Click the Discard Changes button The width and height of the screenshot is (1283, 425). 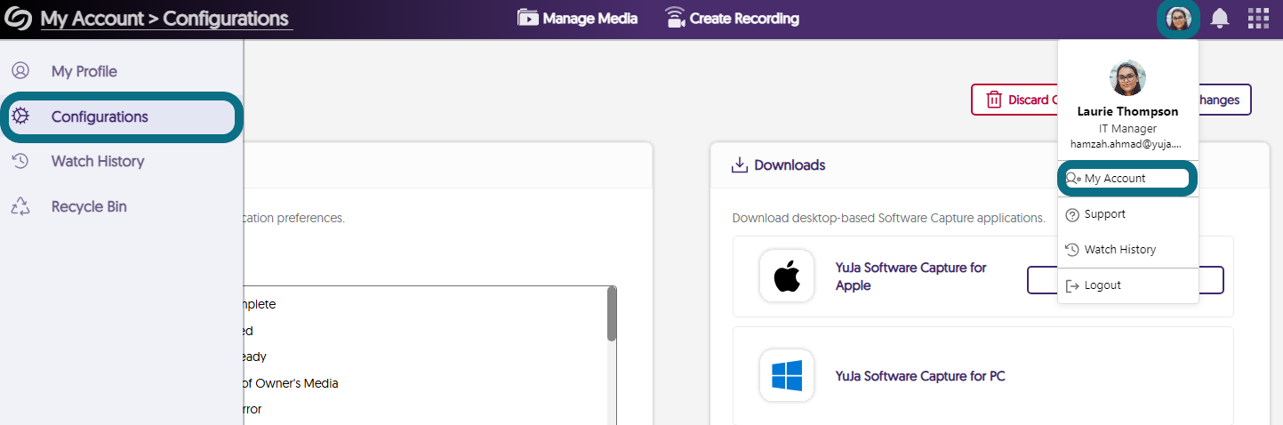click(x=1014, y=100)
